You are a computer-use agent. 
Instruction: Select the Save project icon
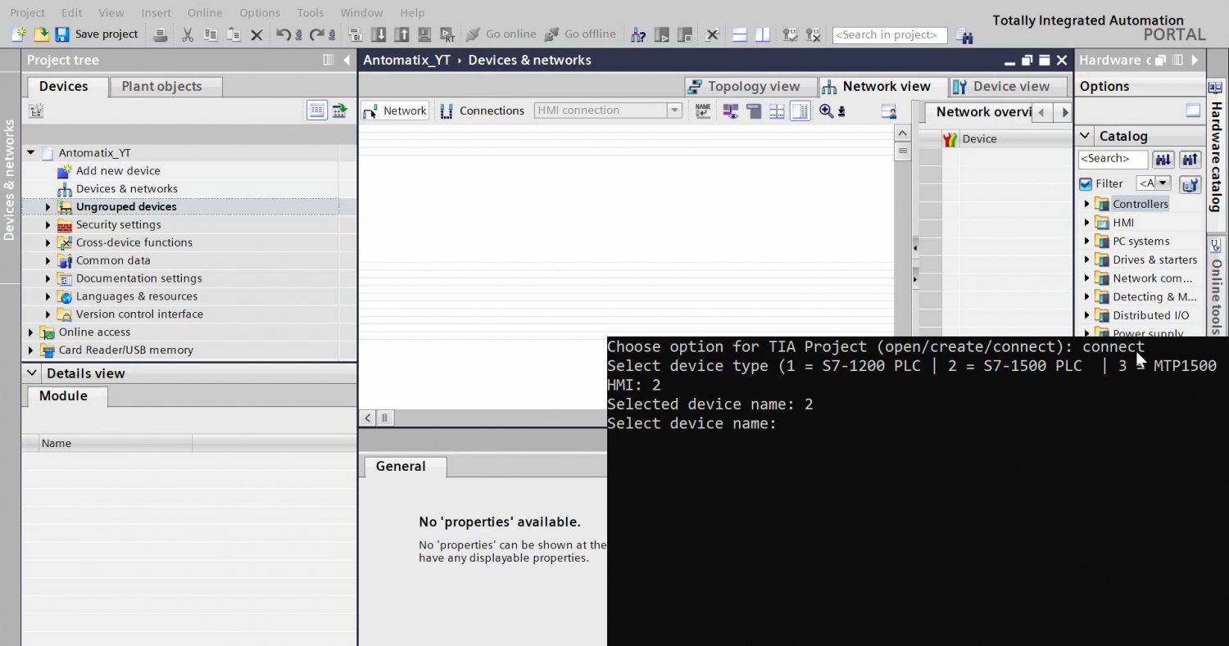click(61, 34)
